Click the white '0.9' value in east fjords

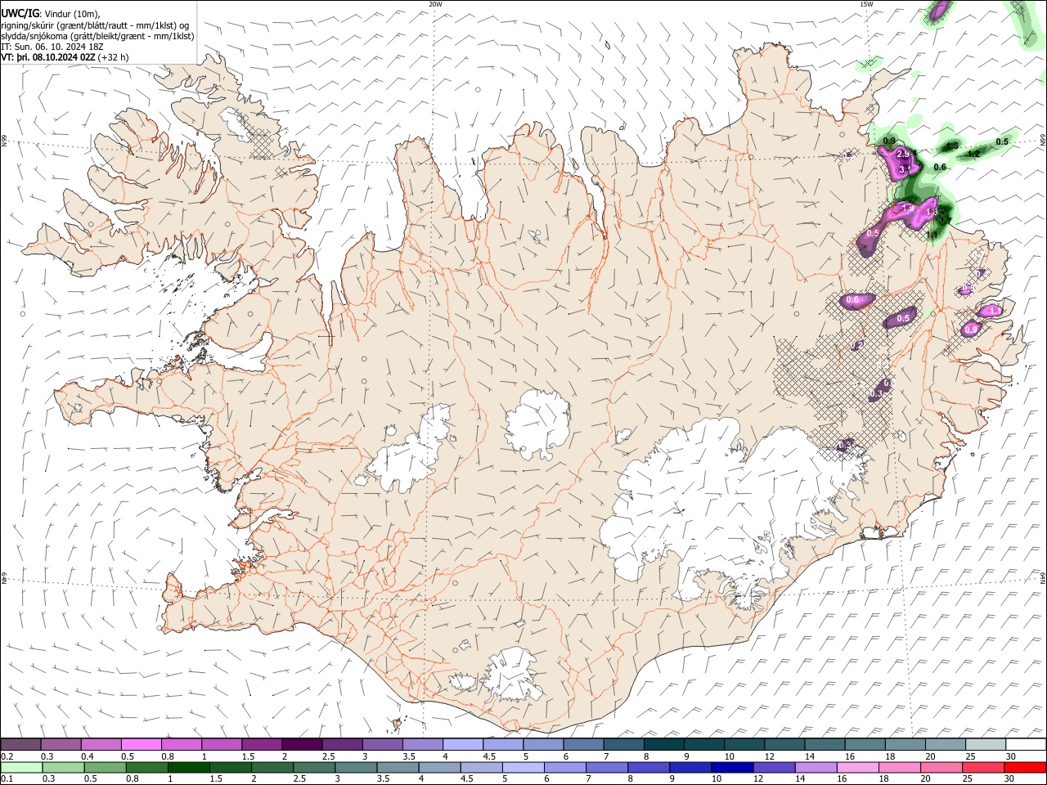[971, 329]
